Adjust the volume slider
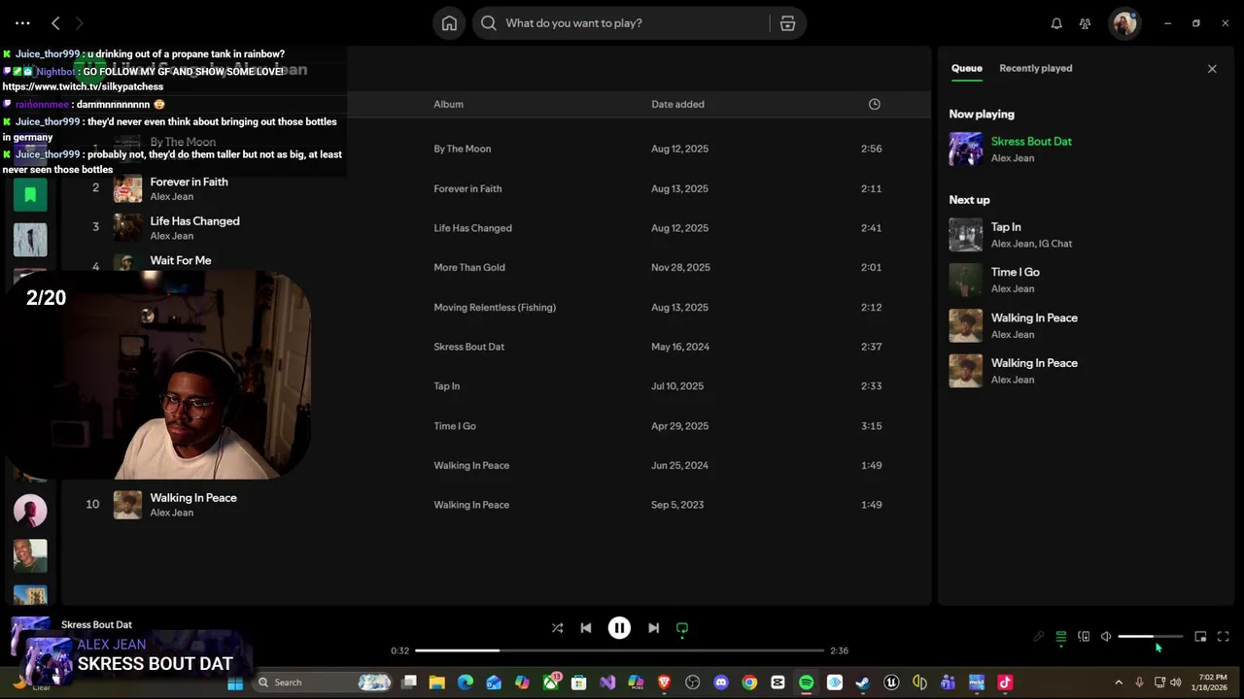1244x699 pixels. [1150, 637]
